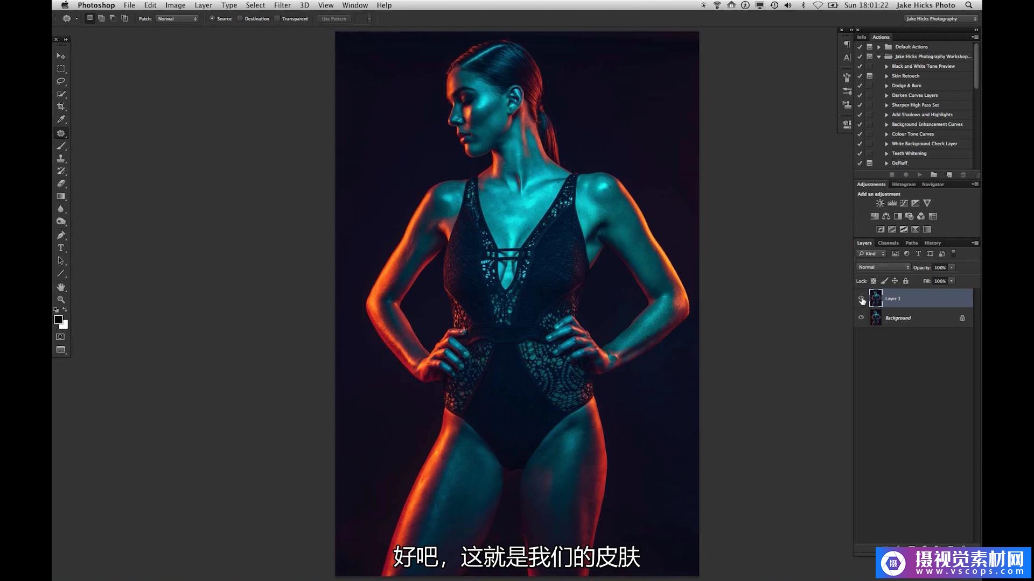This screenshot has width=1034, height=581.
Task: Select the Eyedropper tool
Action: pos(61,119)
